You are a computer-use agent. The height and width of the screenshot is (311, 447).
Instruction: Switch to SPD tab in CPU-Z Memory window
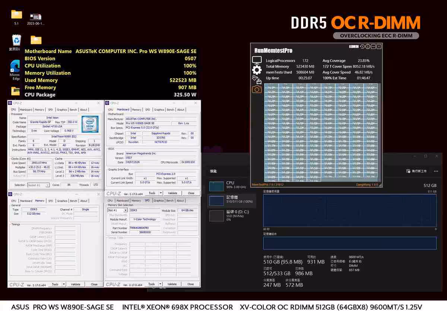tap(51, 201)
